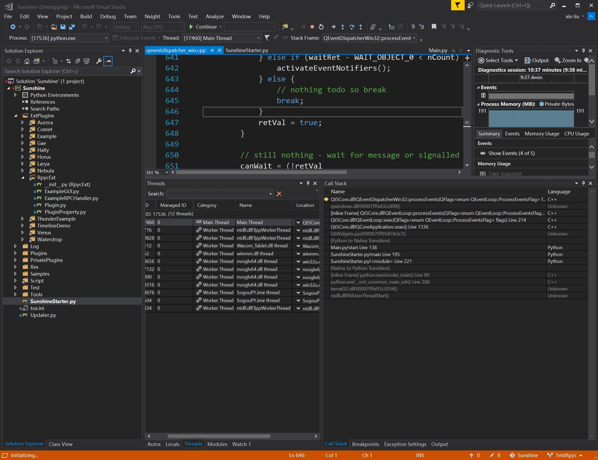Image resolution: width=598 pixels, height=460 pixels.
Task: Click the Sync with Active Document icon
Action: point(69,61)
